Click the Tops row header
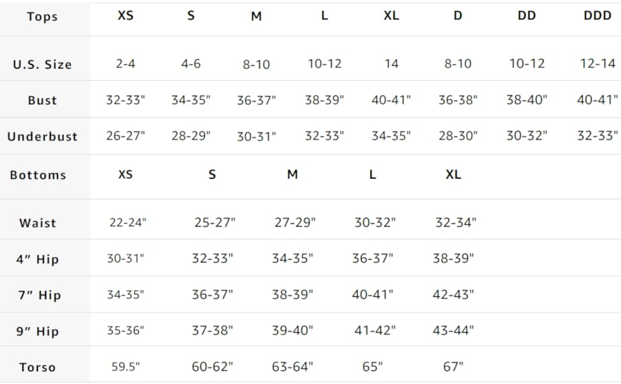The height and width of the screenshot is (384, 621). 42,17
